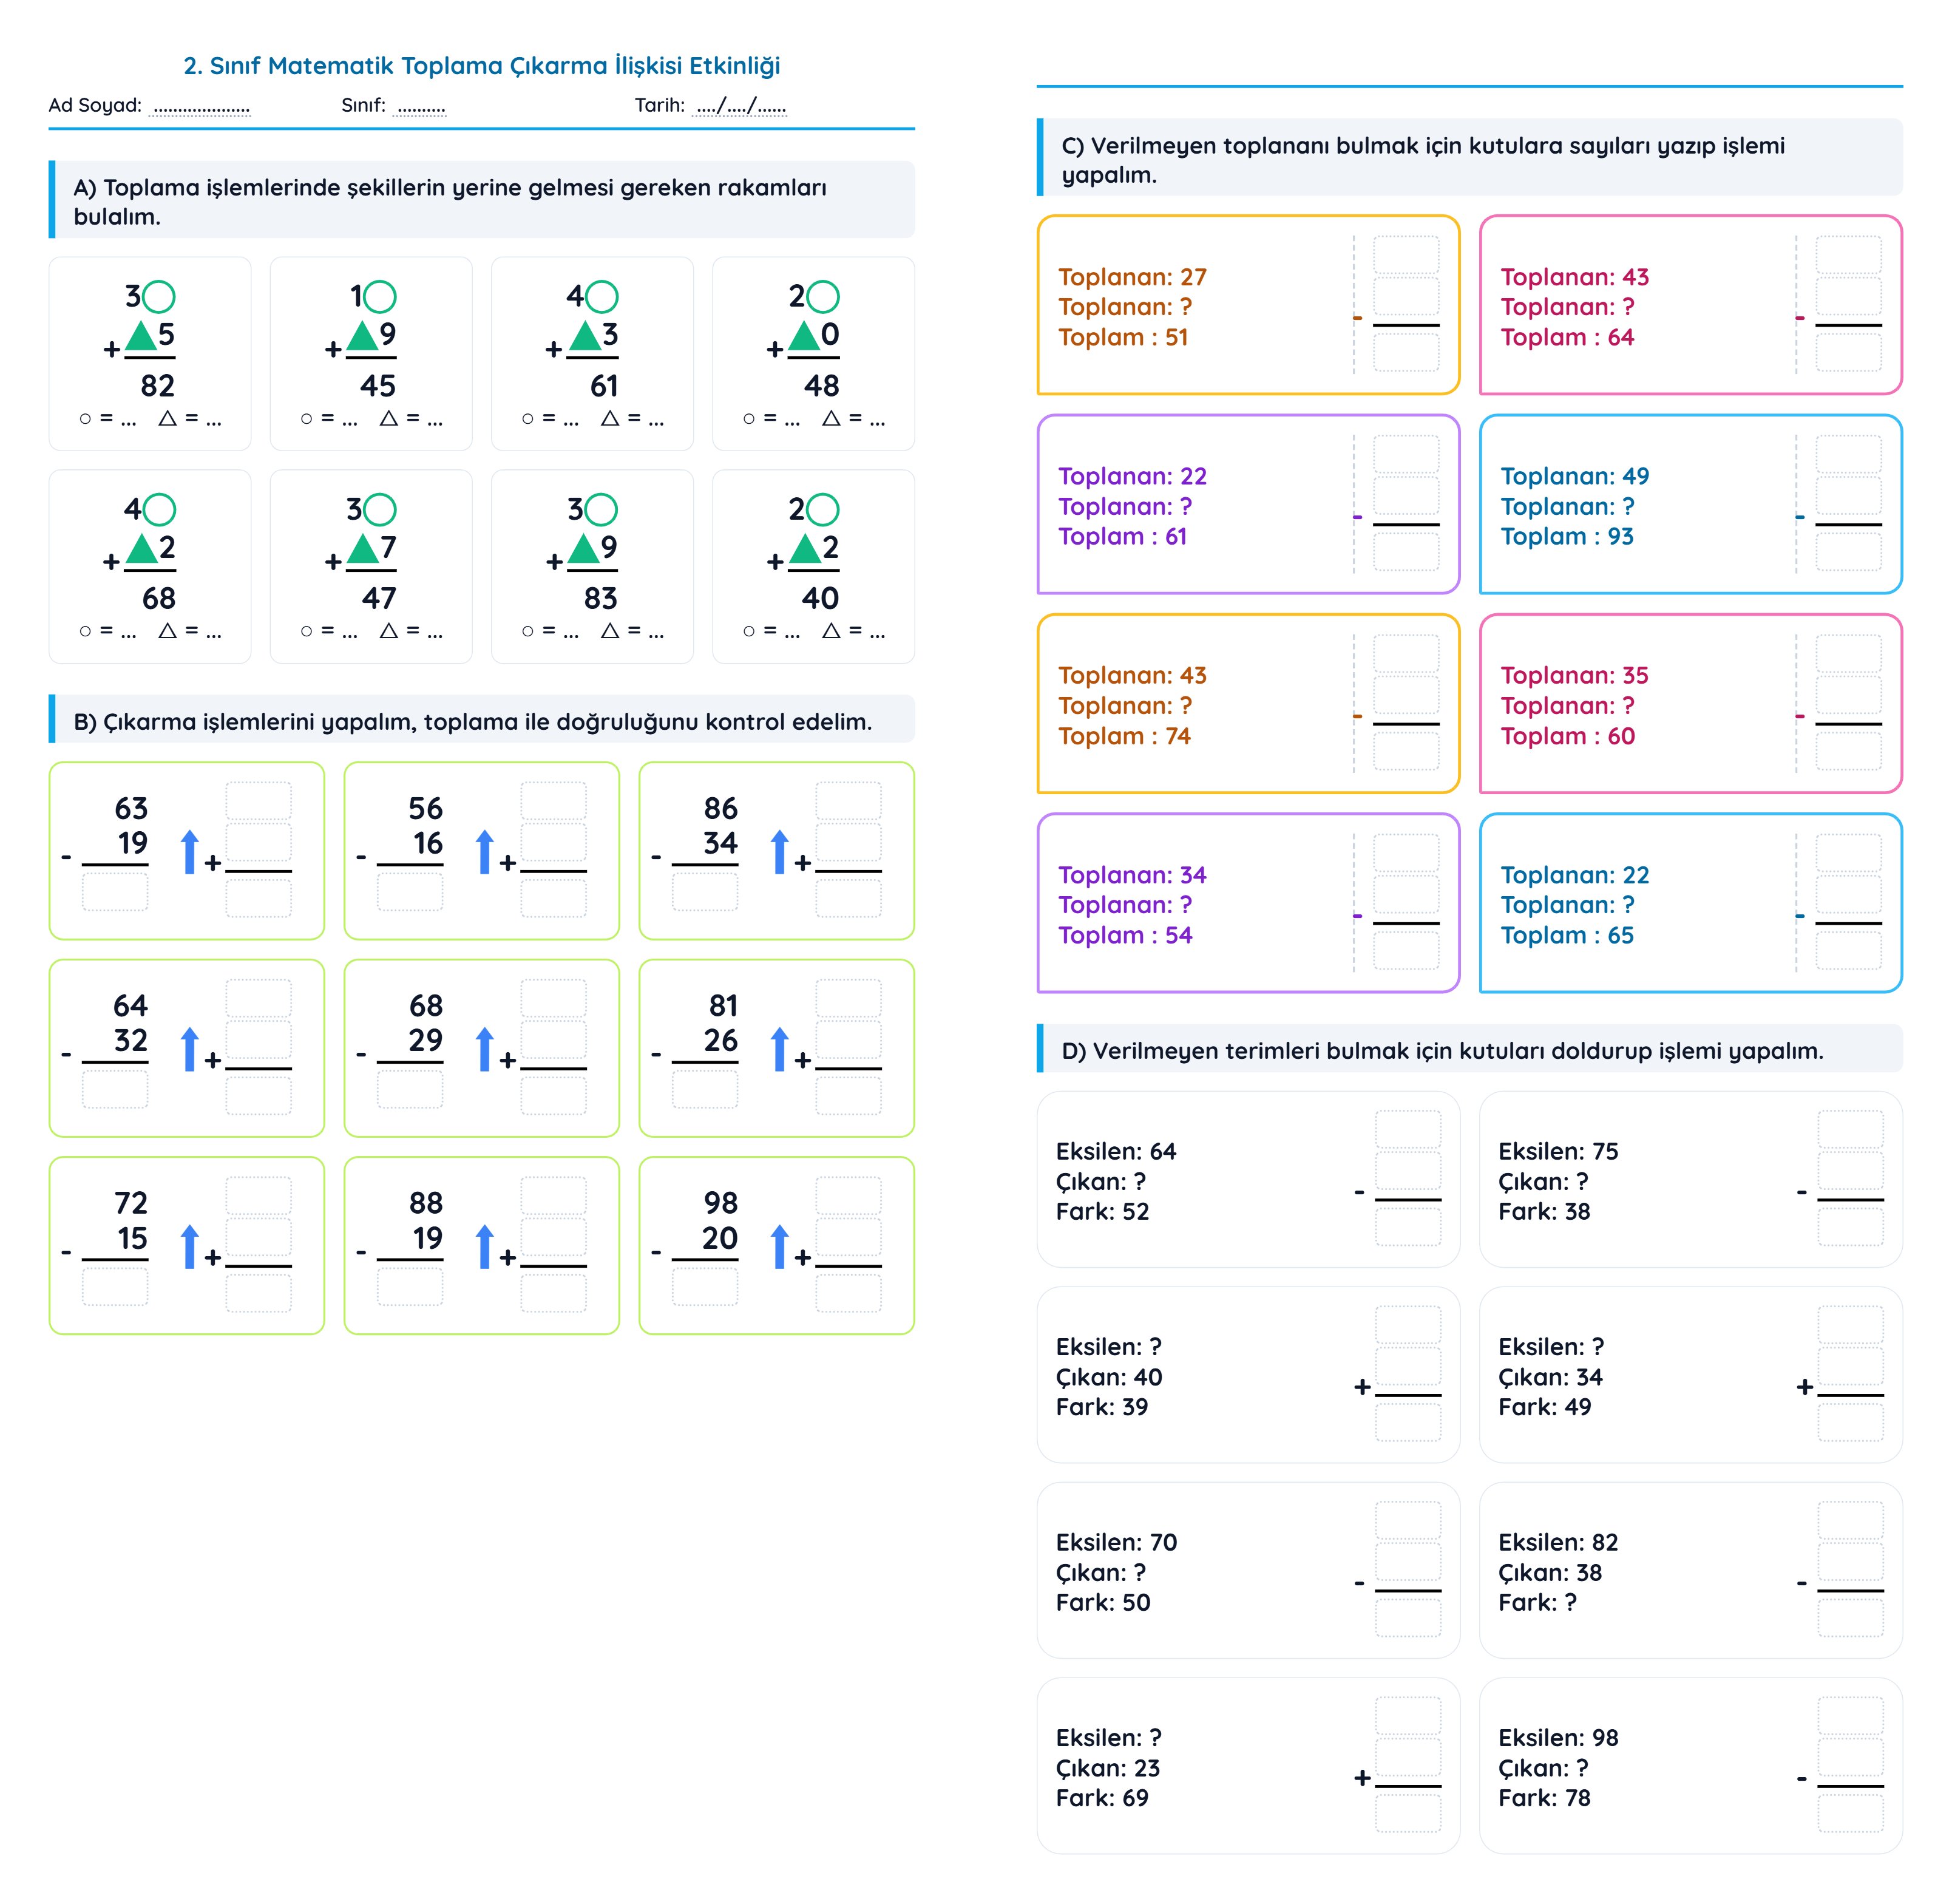Click the Tarih date blank
Screen dimensions: 1952x1904
pyautogui.click(x=740, y=107)
